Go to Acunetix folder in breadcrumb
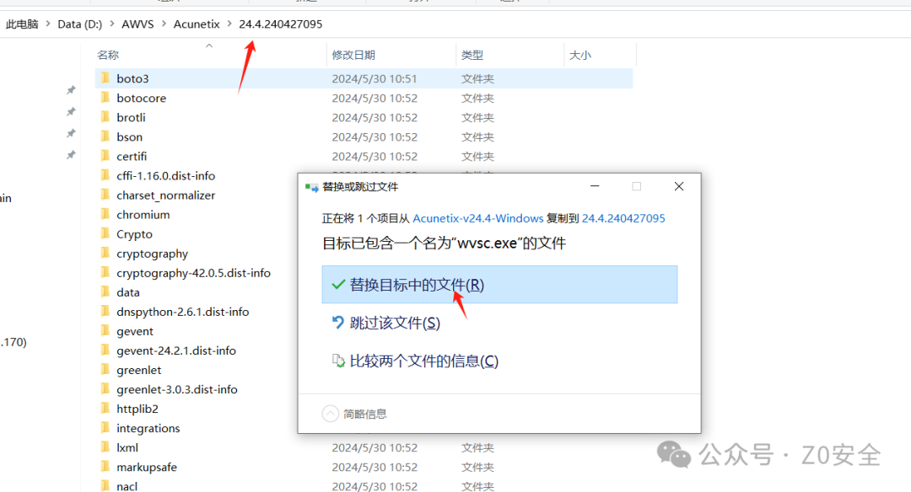 197,24
